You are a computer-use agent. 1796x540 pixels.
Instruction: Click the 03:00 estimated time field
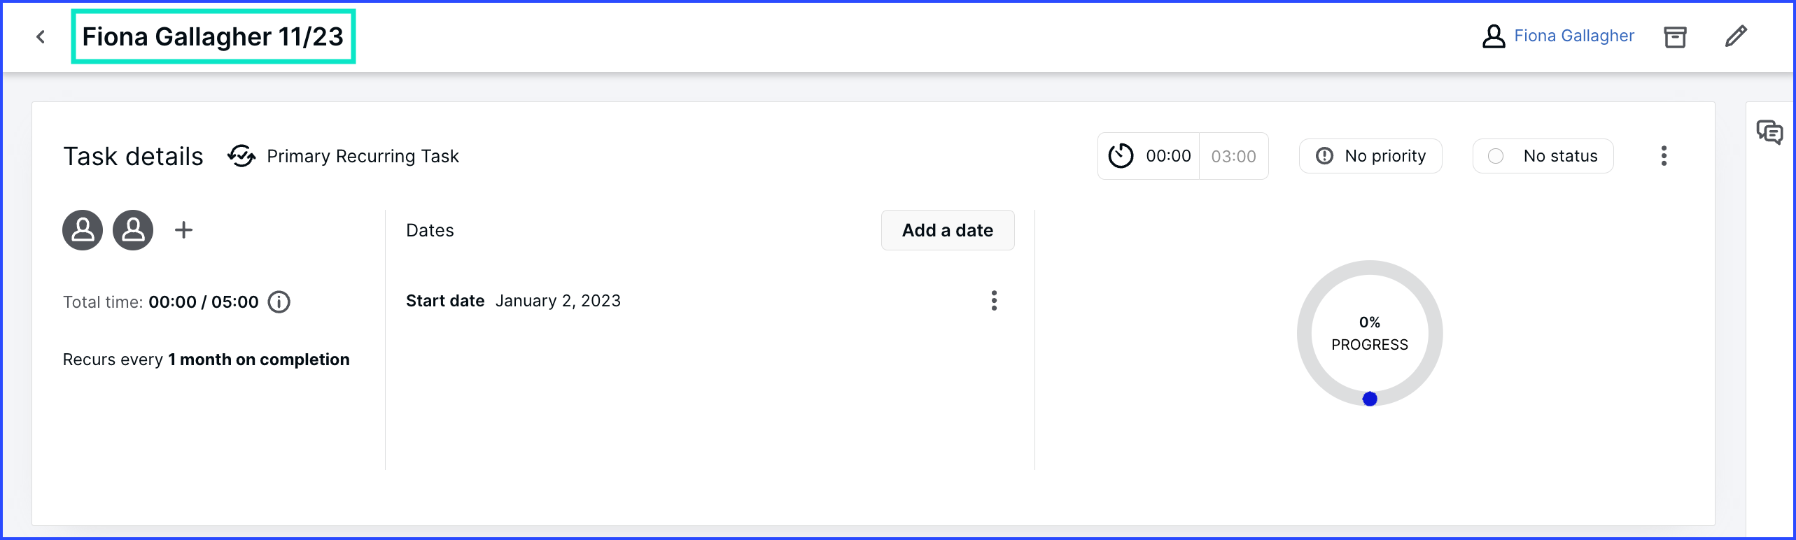[1234, 156]
